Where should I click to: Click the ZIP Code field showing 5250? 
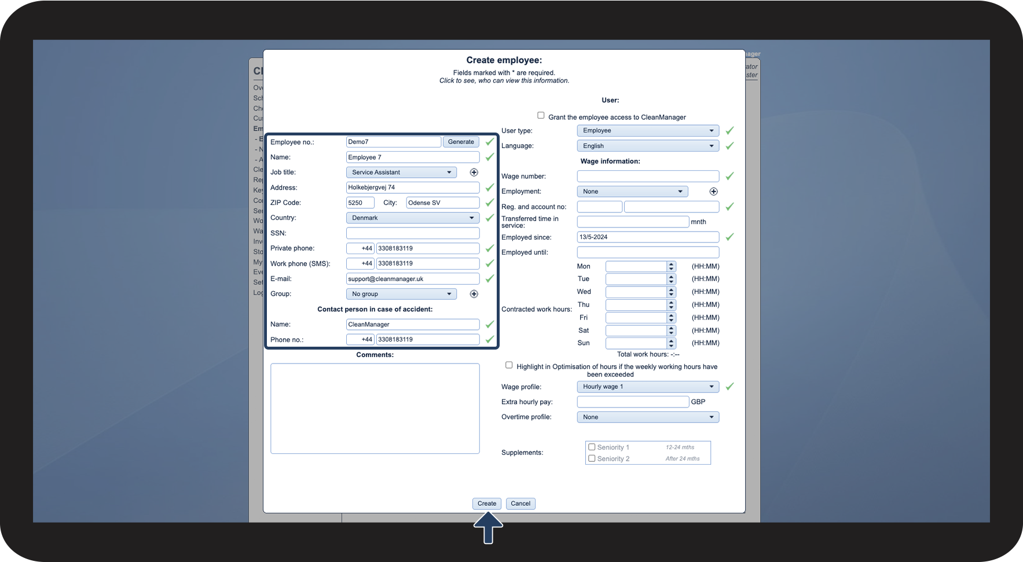(x=360, y=203)
